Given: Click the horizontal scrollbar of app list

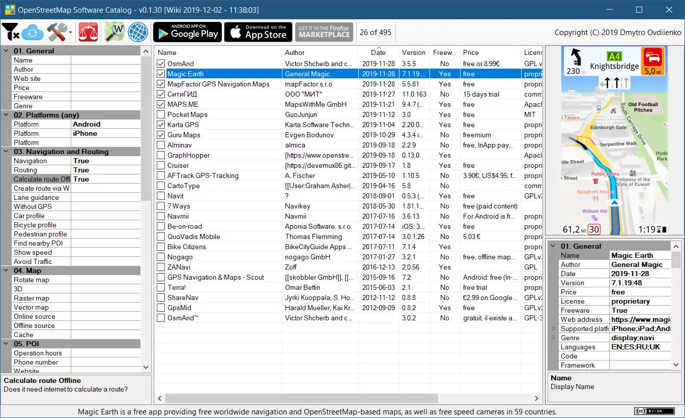Looking at the screenshot, I should click(x=301, y=398).
